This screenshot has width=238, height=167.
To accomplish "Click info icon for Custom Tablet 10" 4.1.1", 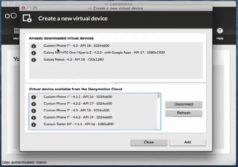I will [x=33, y=124].
